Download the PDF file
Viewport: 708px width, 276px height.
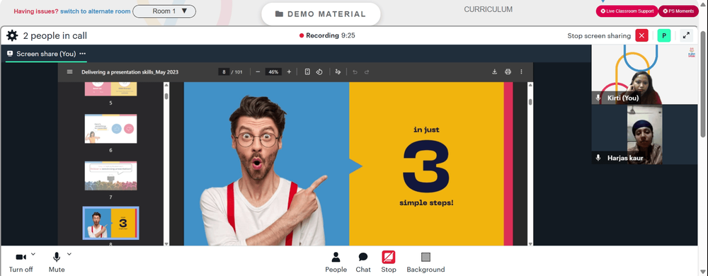[494, 71]
